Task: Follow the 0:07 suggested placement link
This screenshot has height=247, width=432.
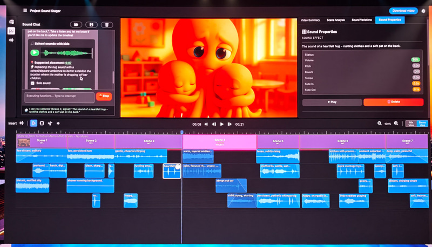Action: [x=69, y=63]
